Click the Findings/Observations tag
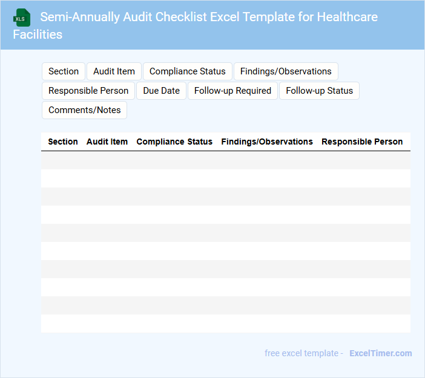 [x=286, y=71]
